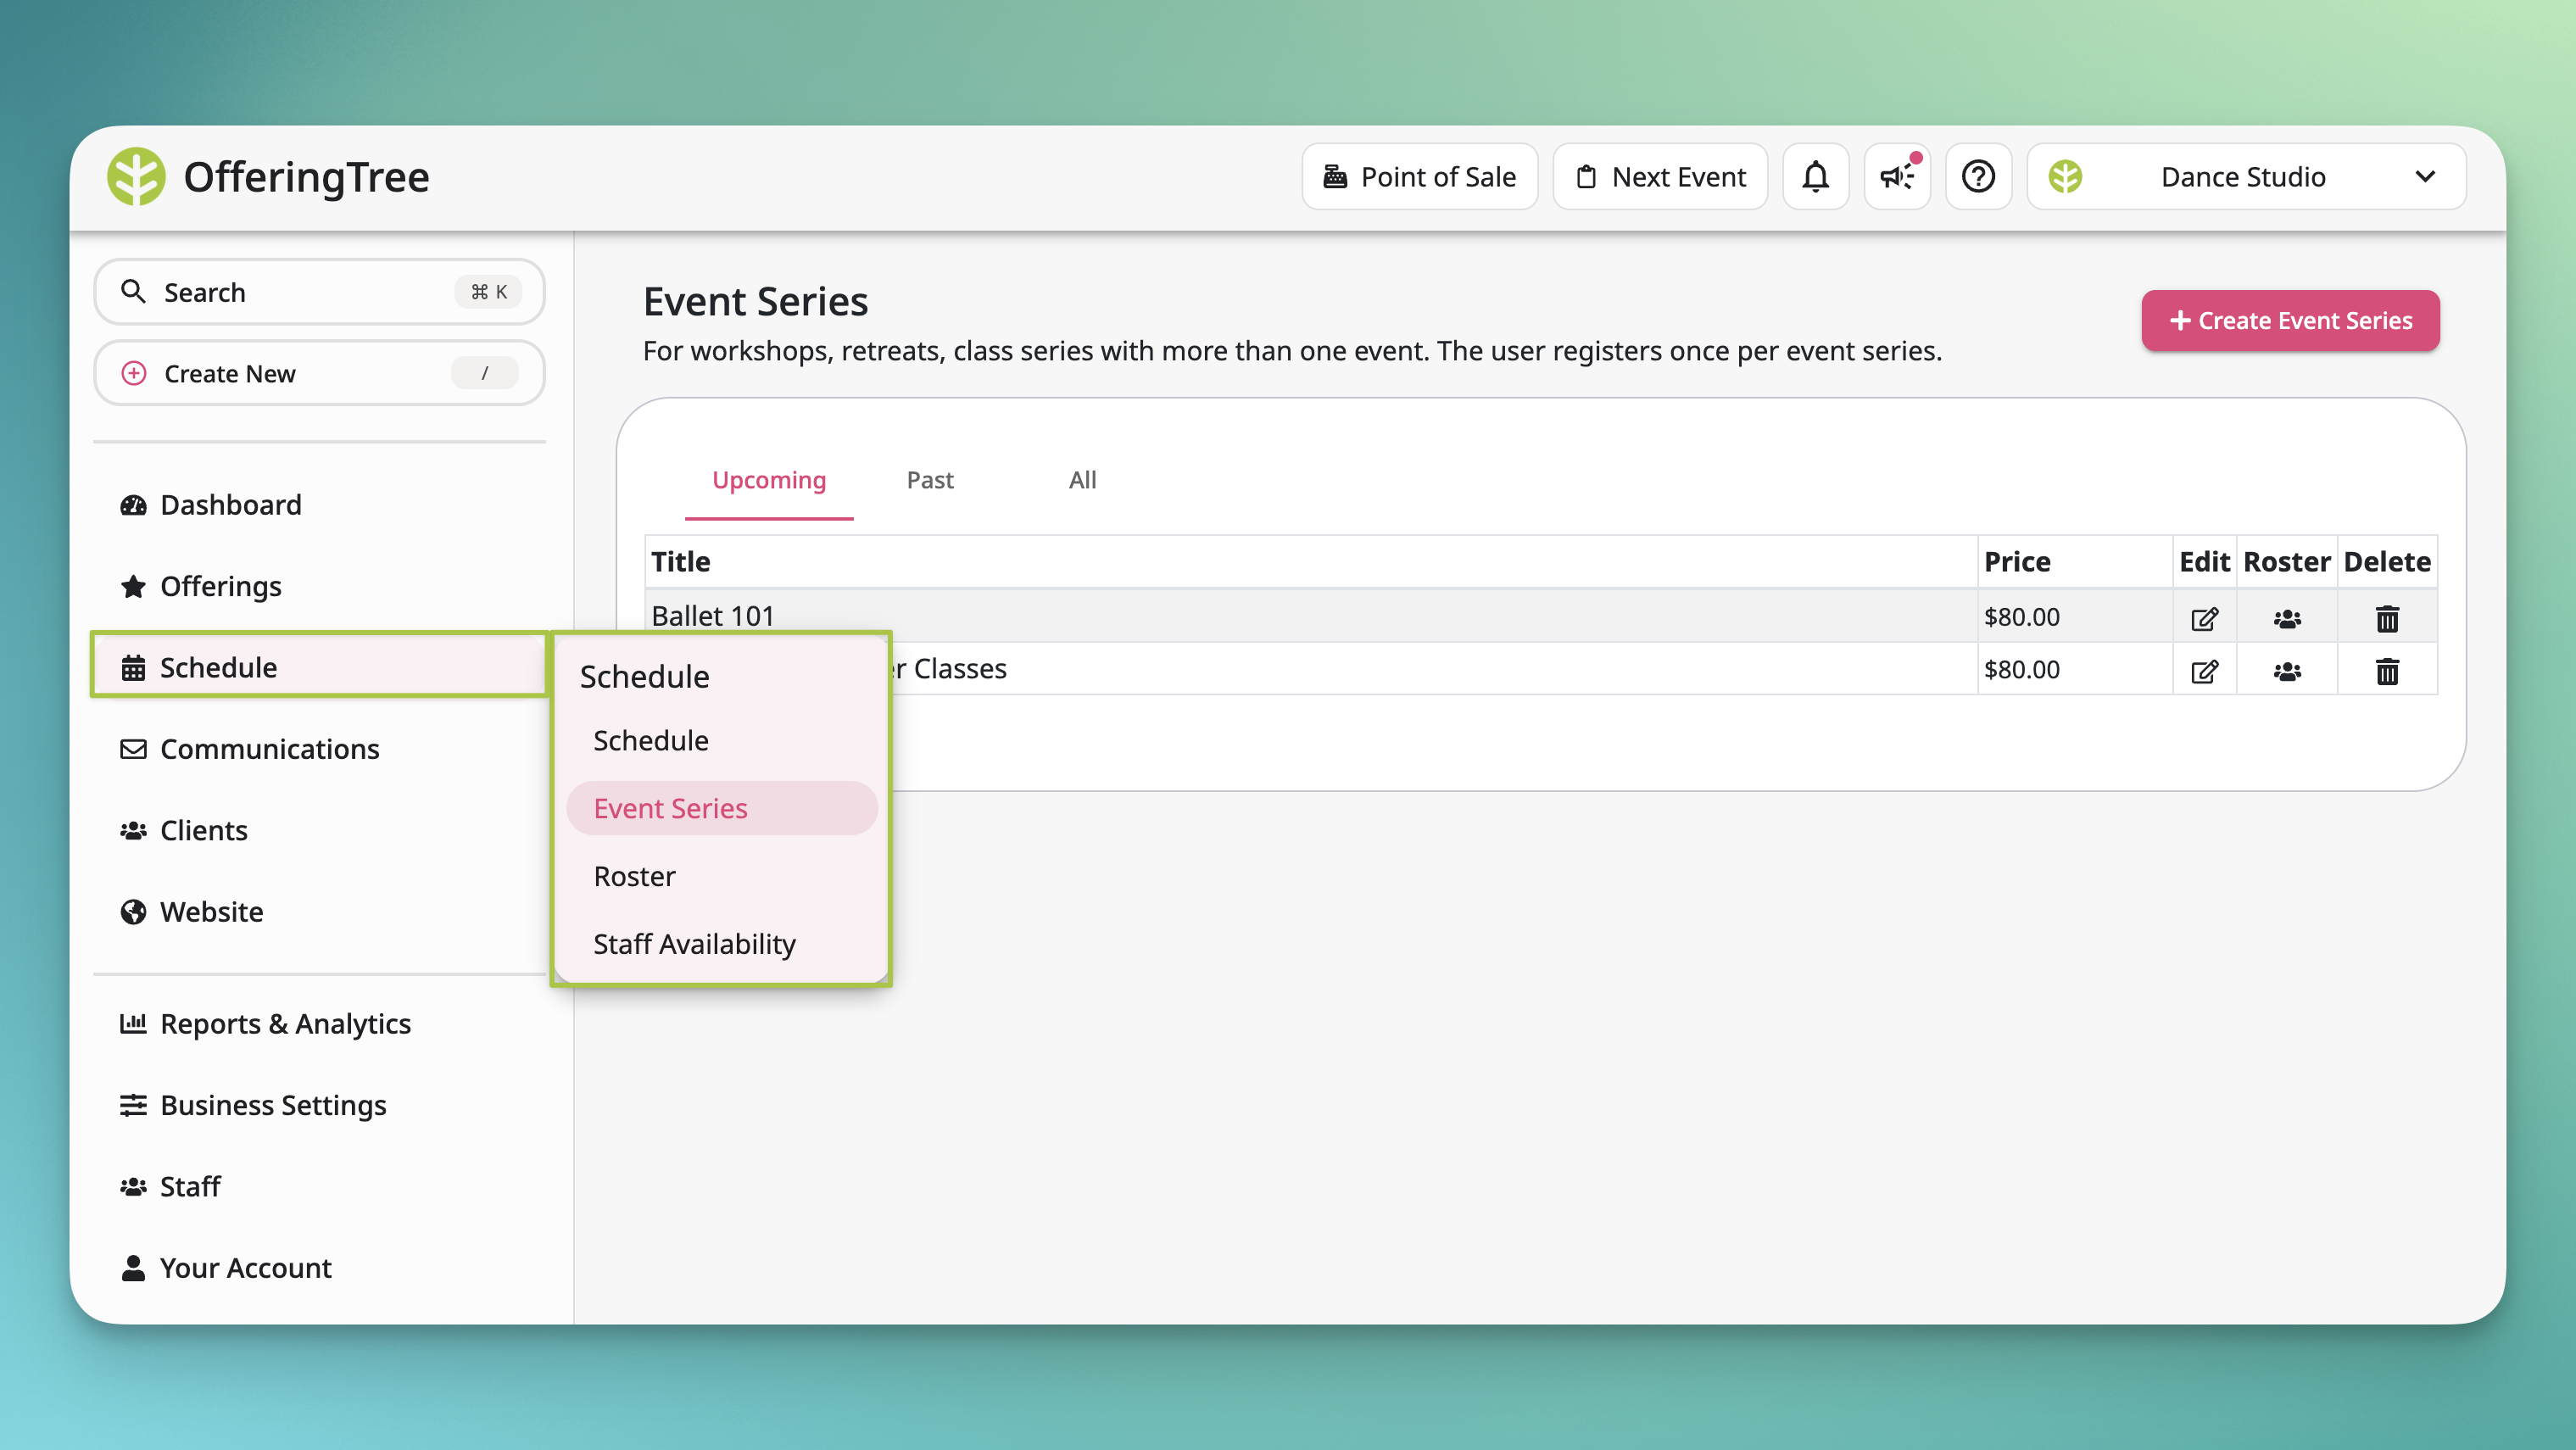Screen dimensions: 2576x1450
Task: Open the Next Event button
Action: (x=1660, y=177)
